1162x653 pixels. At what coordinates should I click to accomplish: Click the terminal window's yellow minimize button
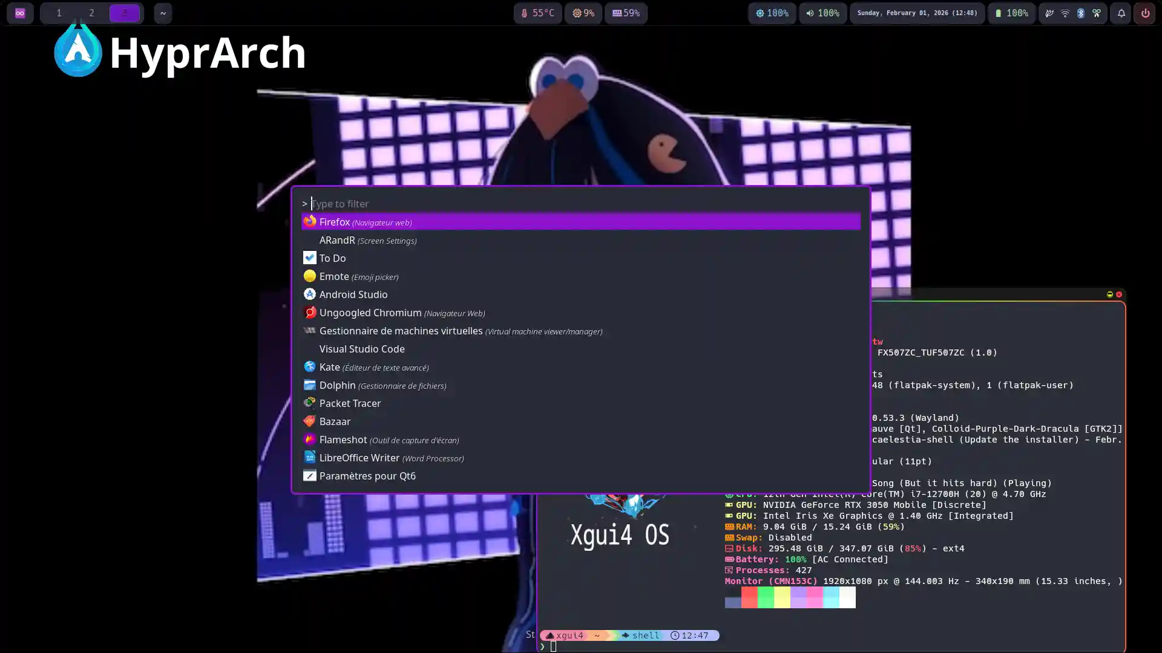(x=1110, y=294)
